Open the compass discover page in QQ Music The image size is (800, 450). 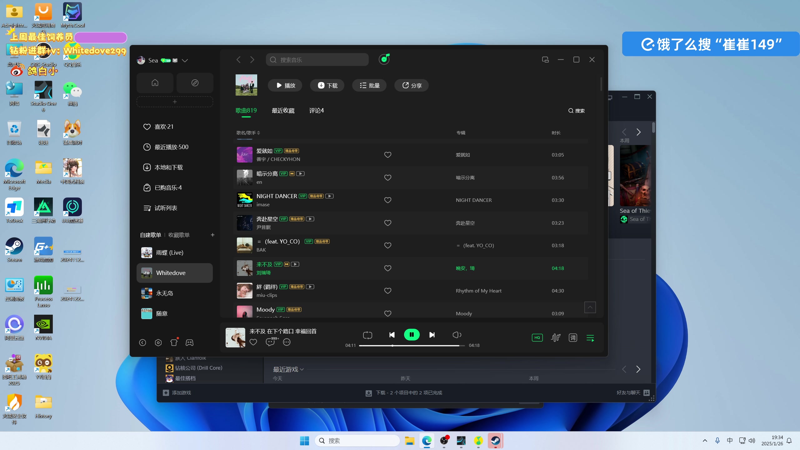(x=195, y=83)
